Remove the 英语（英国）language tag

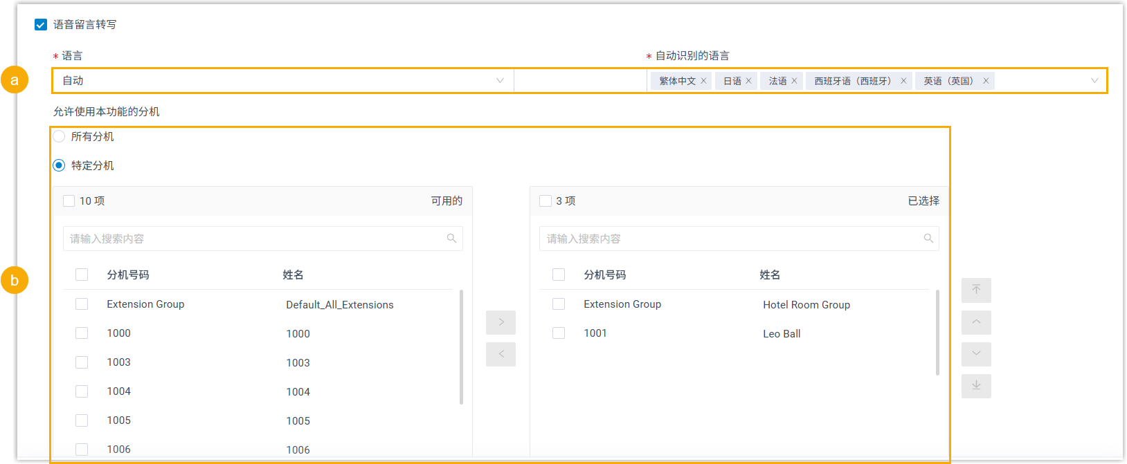pos(986,81)
